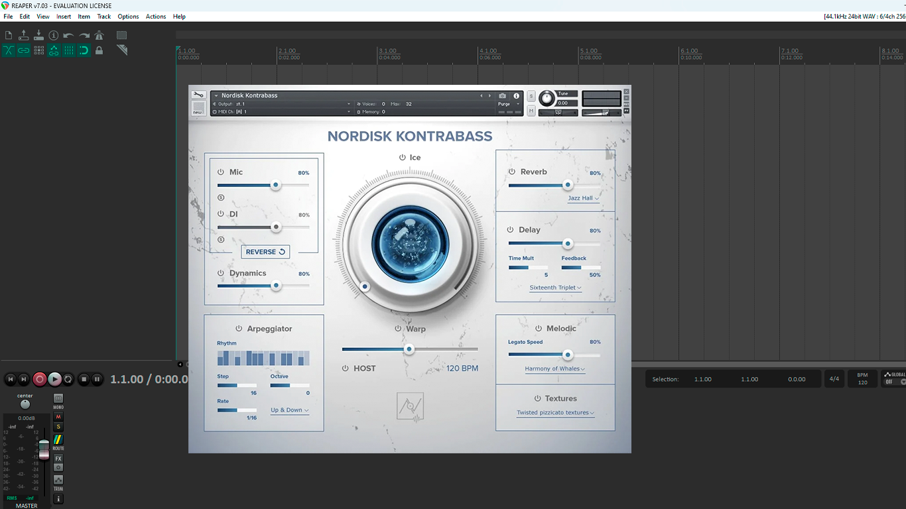Toggle auto-crossfade toolbar icon
906x509 pixels.
(9, 50)
